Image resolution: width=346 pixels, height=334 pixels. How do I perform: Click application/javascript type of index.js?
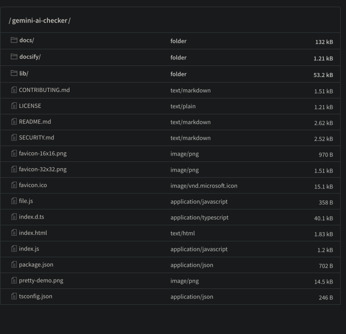click(199, 249)
